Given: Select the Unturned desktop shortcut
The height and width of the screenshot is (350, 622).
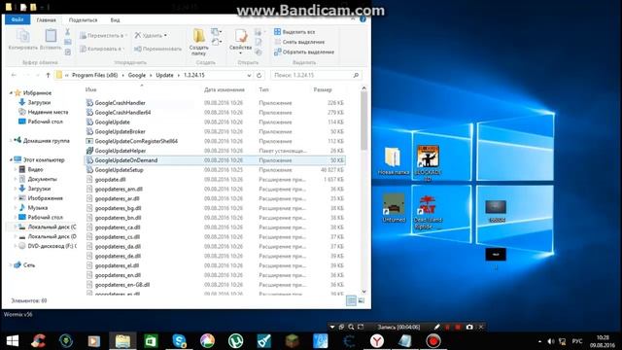Looking at the screenshot, I should [394, 207].
